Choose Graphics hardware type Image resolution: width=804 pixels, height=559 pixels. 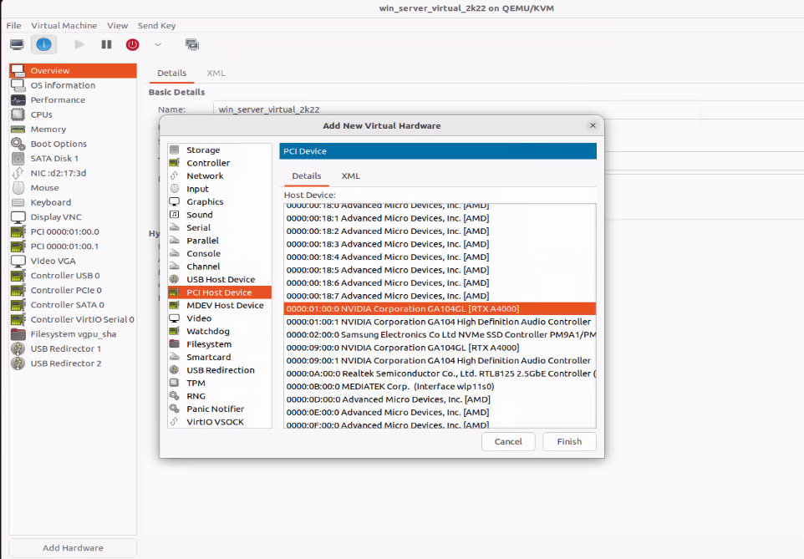(220, 201)
